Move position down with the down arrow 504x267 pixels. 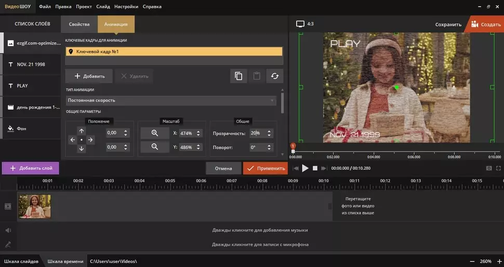click(82, 149)
